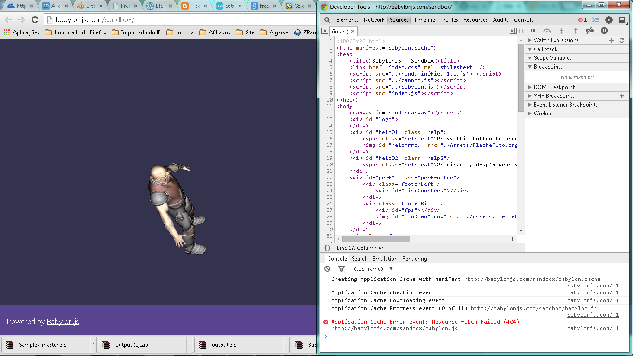
Task: Open the Console panel in top toolbar
Action: [524, 20]
